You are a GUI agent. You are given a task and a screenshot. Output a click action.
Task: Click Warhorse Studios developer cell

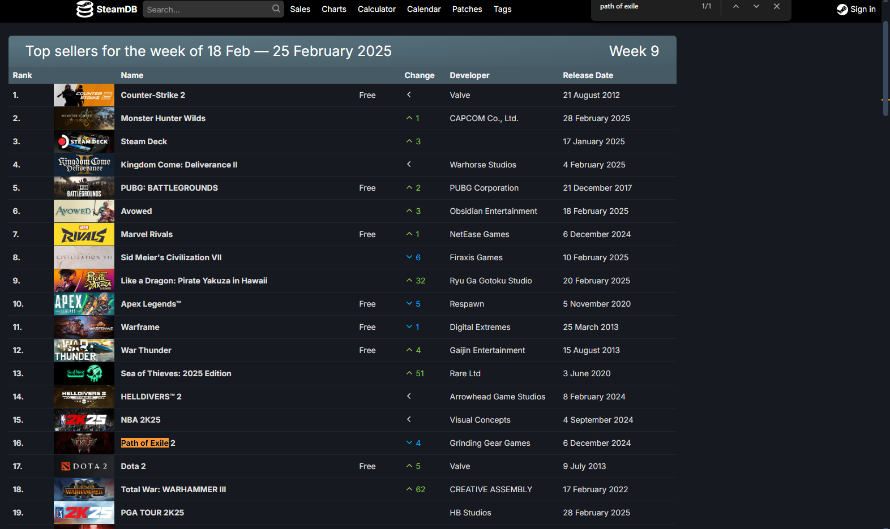pyautogui.click(x=483, y=165)
